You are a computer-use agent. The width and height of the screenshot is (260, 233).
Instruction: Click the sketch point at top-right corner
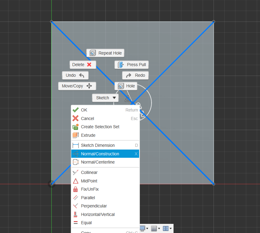(x=213, y=22)
